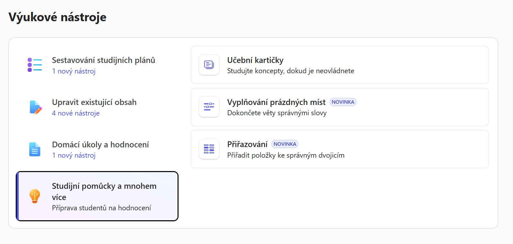Screen dimensions: 513x244
Task: Click the blue document icon for homework
Action: (35, 149)
